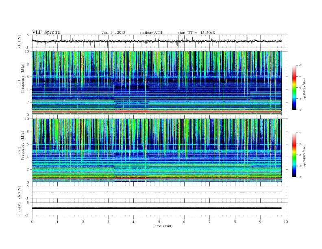Click the ch.2 colorbar 'log(PSD)(V²/Hz)' label

pos(304,156)
